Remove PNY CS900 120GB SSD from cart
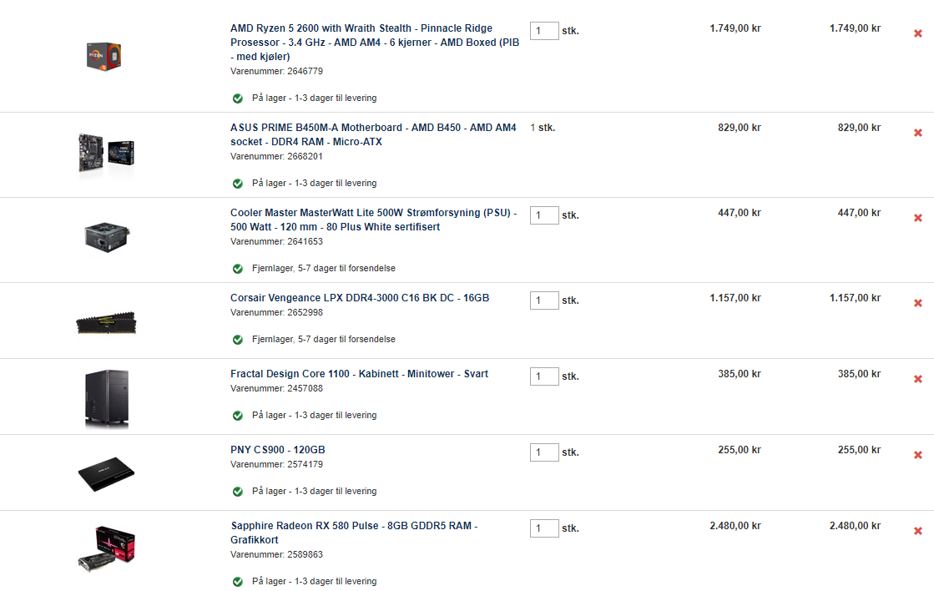Screen dimensions: 934x591 918,455
